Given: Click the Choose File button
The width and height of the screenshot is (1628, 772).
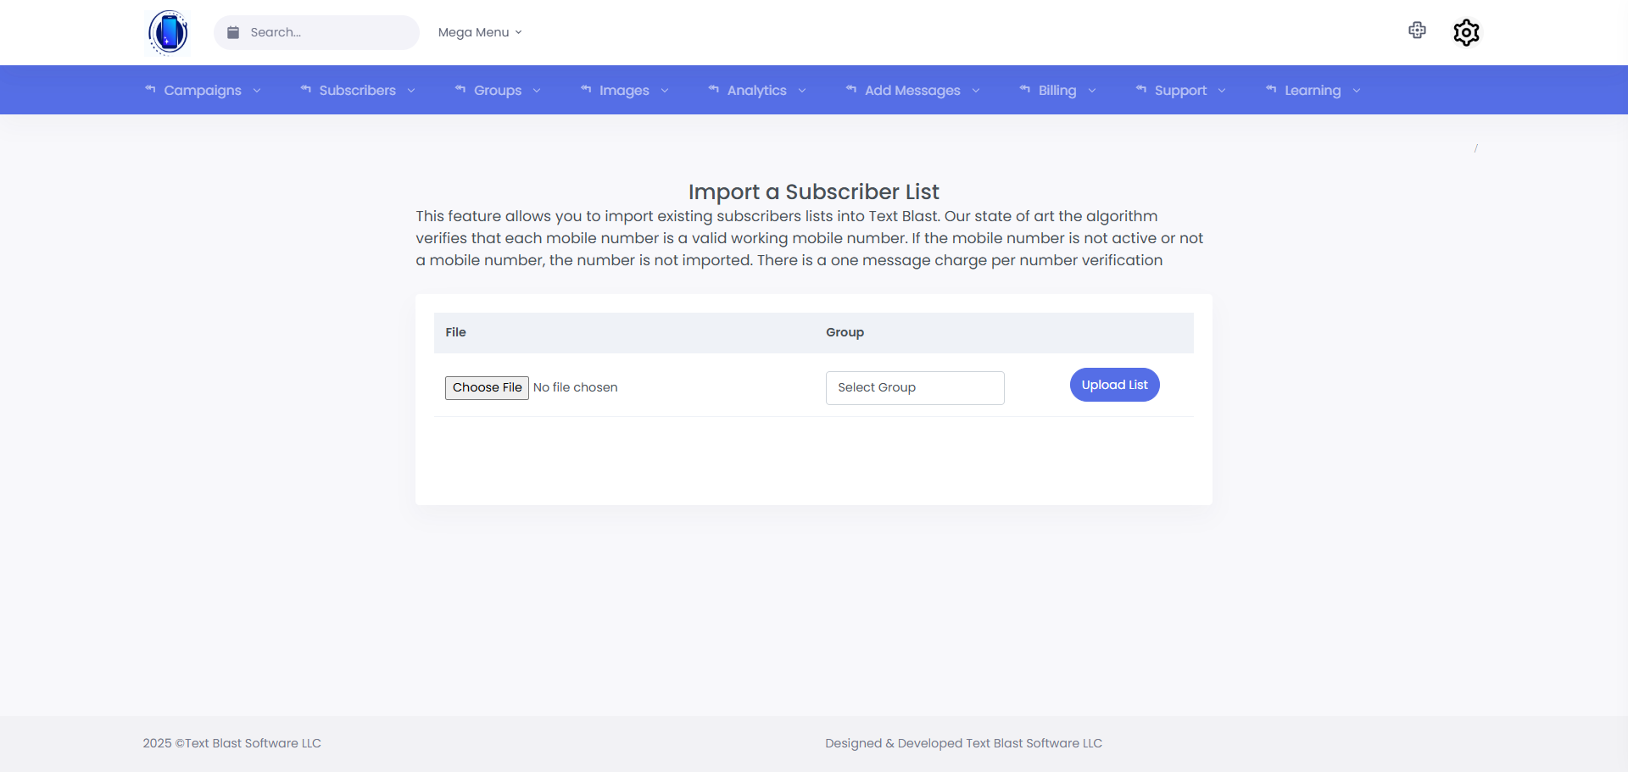Looking at the screenshot, I should click(x=487, y=387).
